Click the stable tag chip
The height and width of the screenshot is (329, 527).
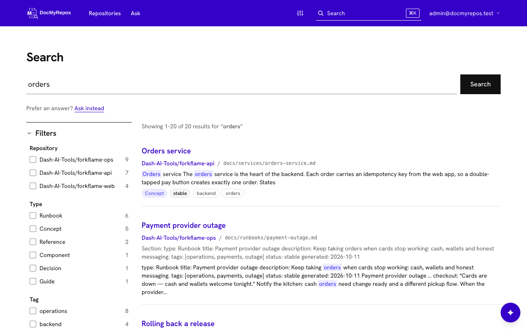180,193
